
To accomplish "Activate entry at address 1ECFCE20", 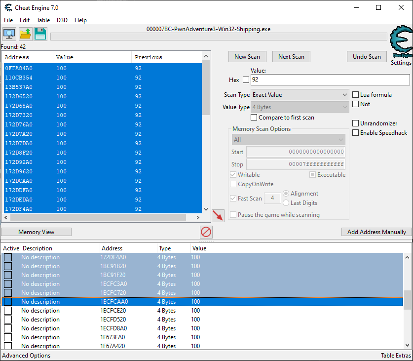I will coord(8,311).
